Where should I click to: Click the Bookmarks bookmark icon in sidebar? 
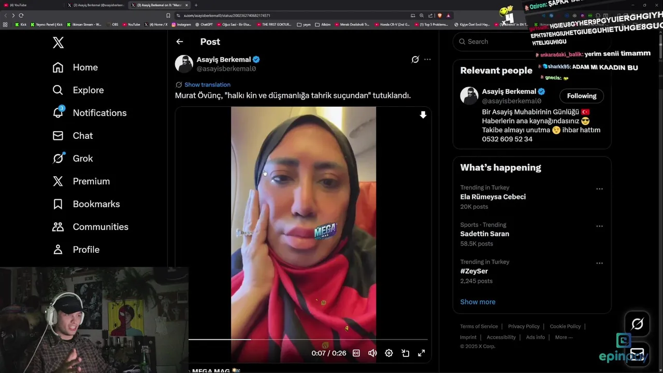tap(58, 204)
